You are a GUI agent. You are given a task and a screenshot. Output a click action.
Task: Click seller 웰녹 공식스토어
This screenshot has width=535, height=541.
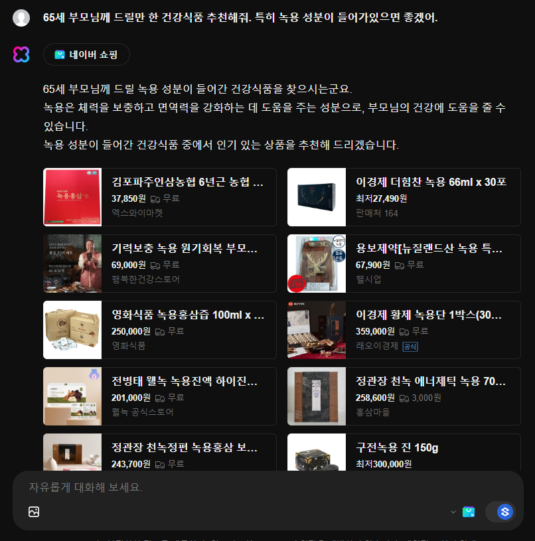tap(142, 412)
